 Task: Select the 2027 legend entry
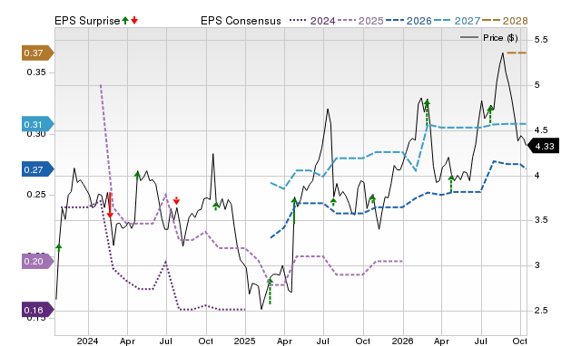457,21
